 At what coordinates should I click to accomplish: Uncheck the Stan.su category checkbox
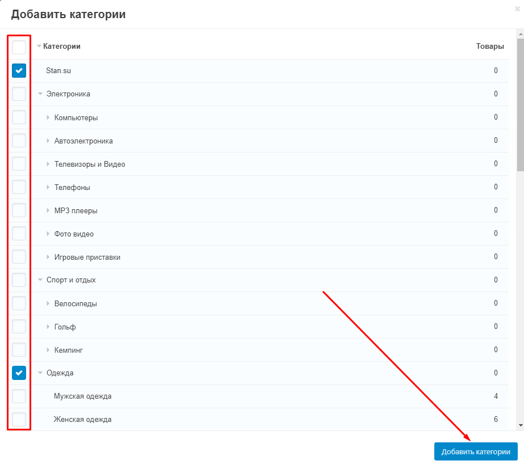coord(19,70)
